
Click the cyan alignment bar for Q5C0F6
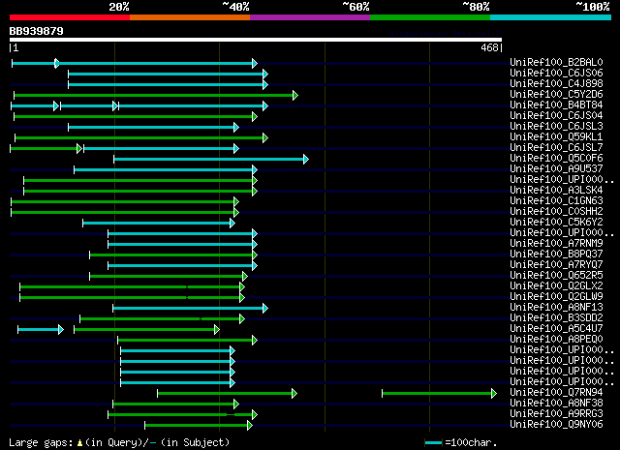(x=209, y=160)
